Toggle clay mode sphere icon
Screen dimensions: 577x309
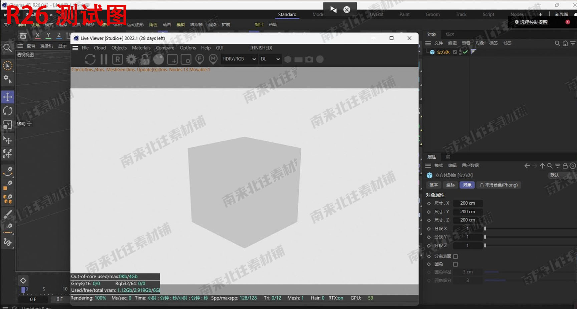click(x=159, y=59)
